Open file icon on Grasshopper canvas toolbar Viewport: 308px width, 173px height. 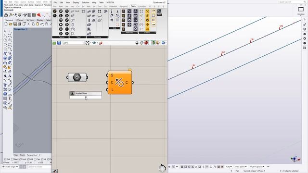54,43
